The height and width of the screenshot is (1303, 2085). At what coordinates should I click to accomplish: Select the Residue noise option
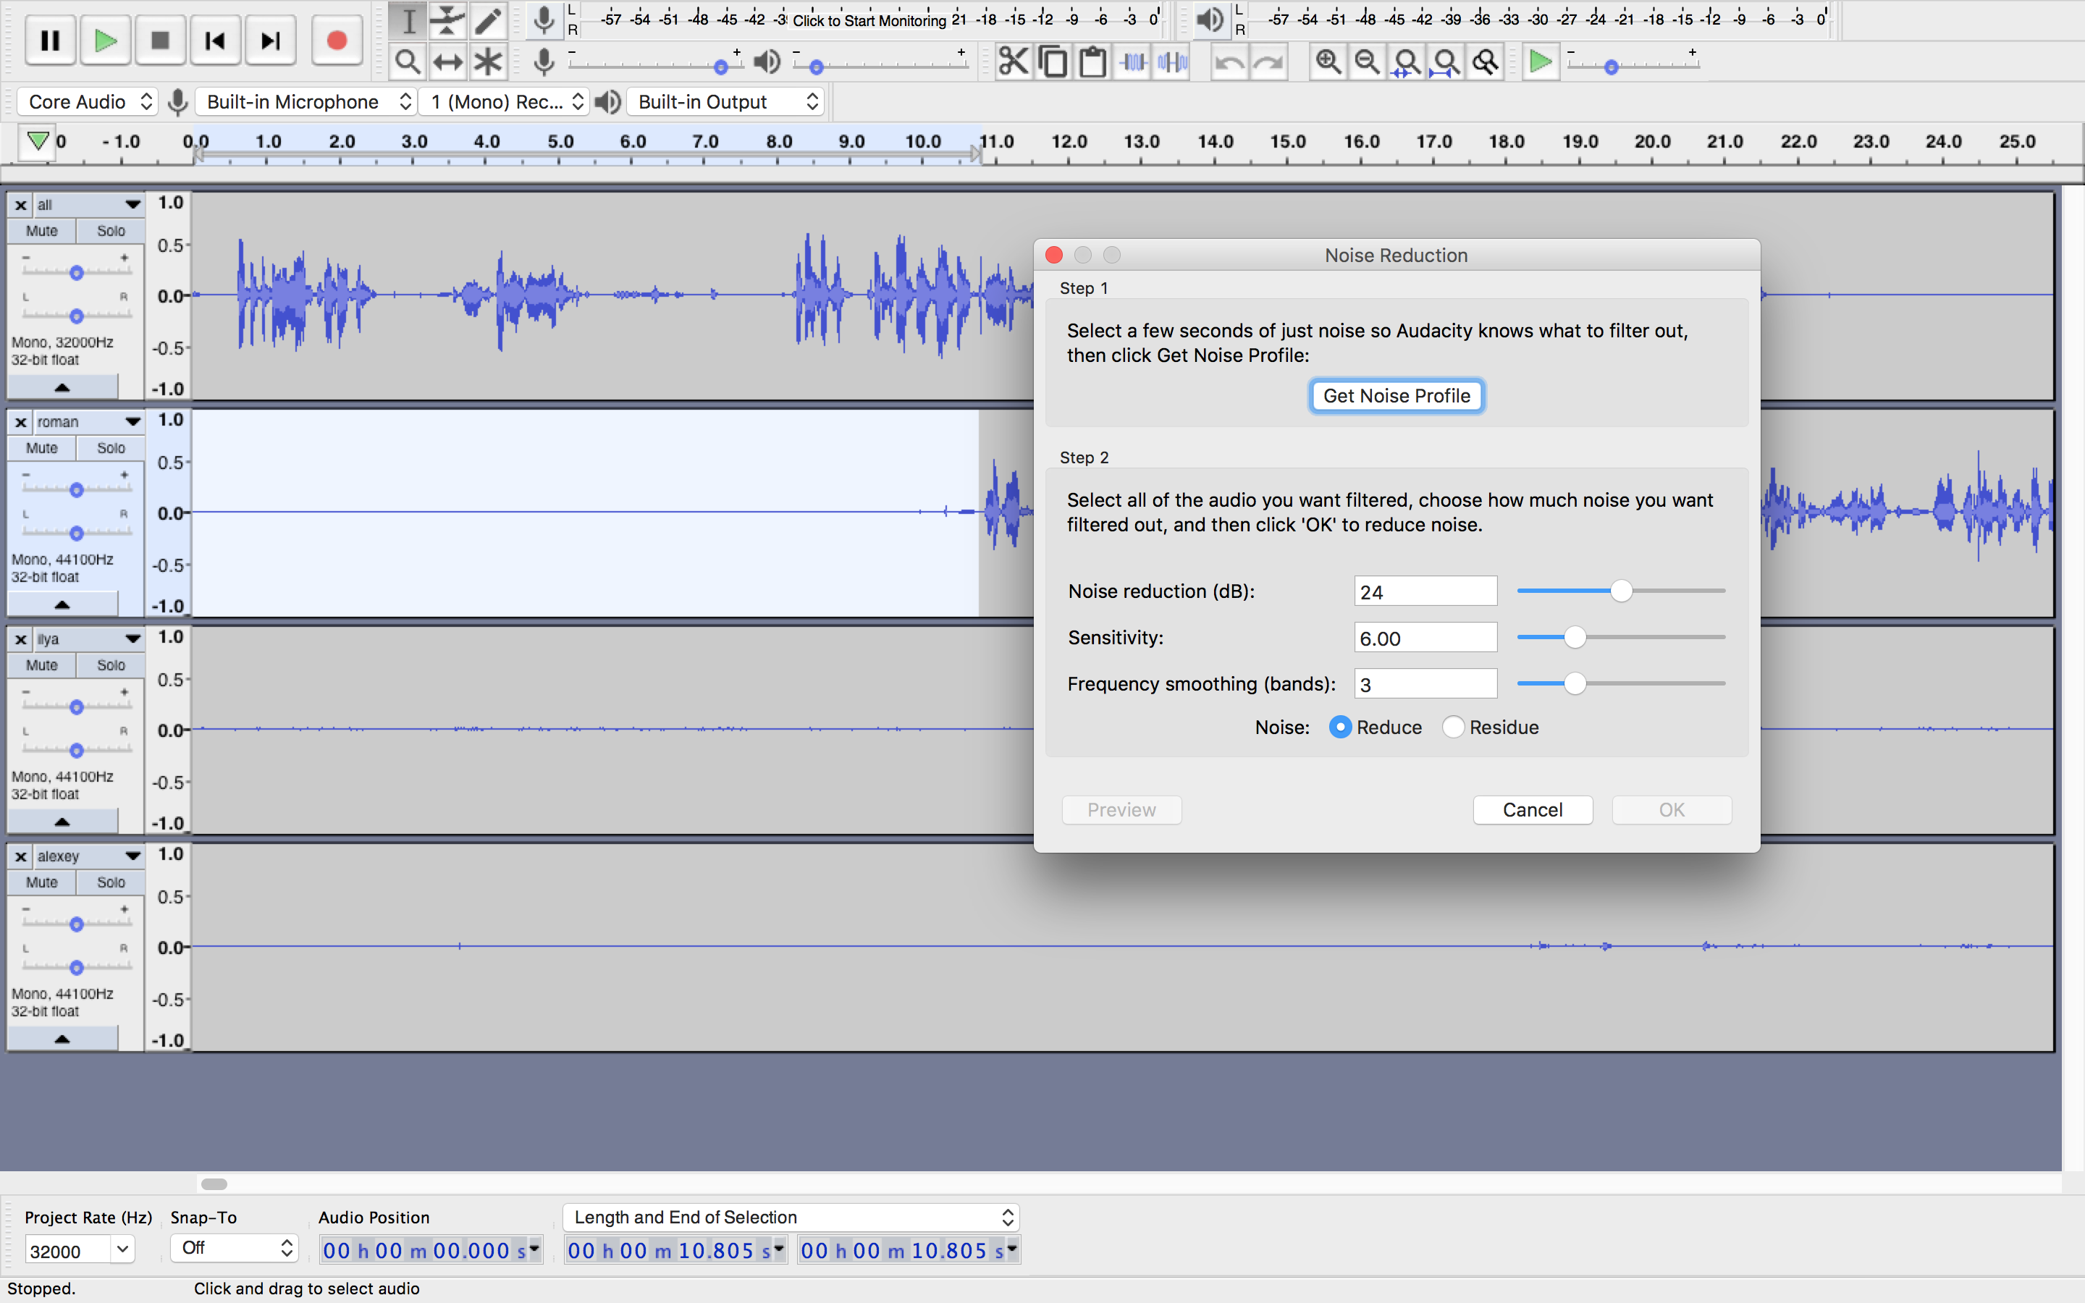pyautogui.click(x=1454, y=728)
